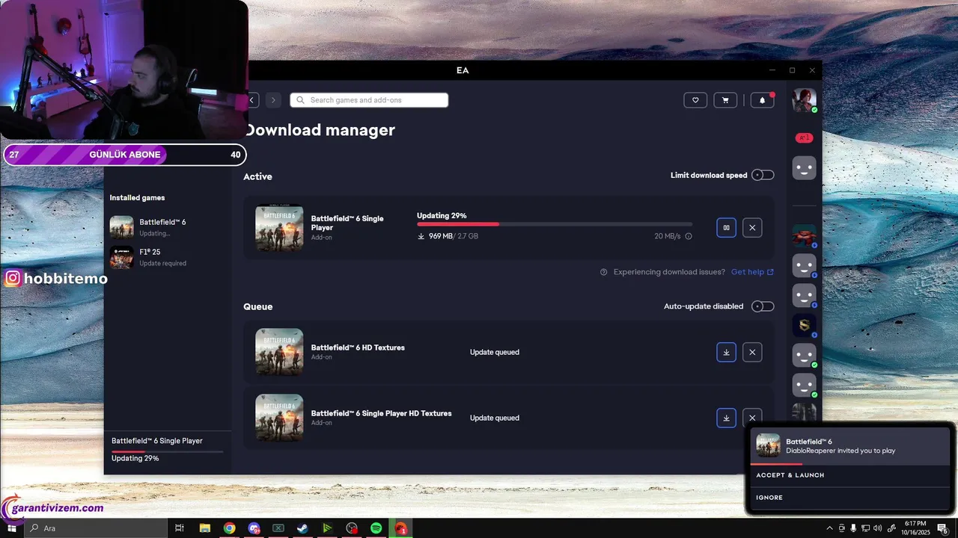Toggle Limit download speed switch
The height and width of the screenshot is (538, 958).
click(763, 175)
